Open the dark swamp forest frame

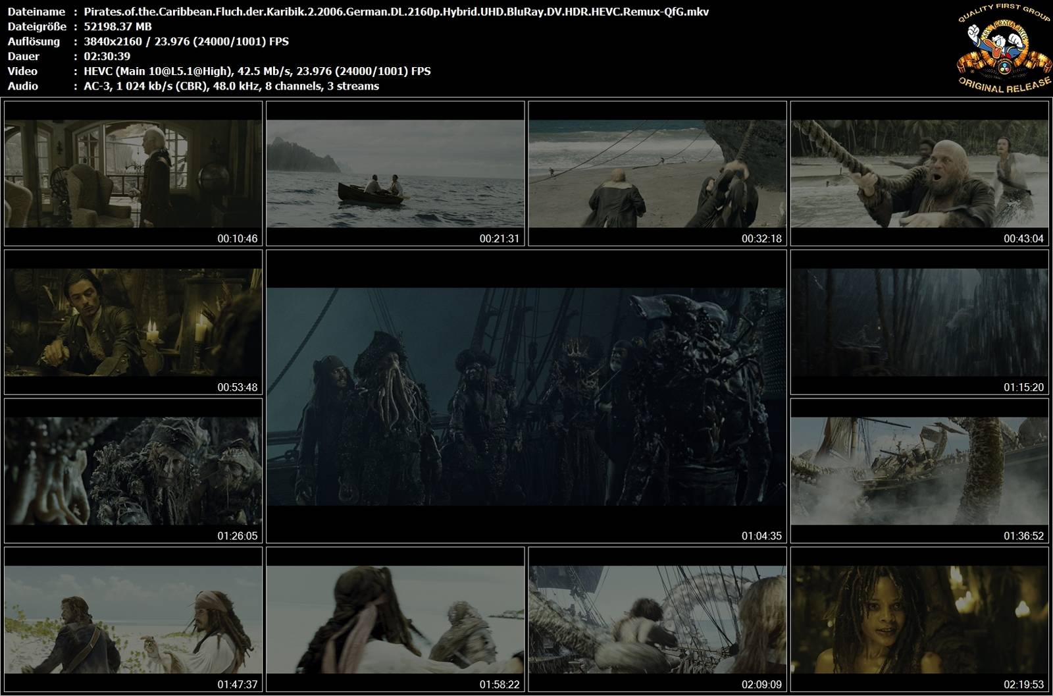(919, 322)
